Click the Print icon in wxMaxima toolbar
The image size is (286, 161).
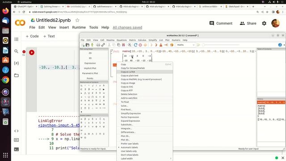point(98,45)
